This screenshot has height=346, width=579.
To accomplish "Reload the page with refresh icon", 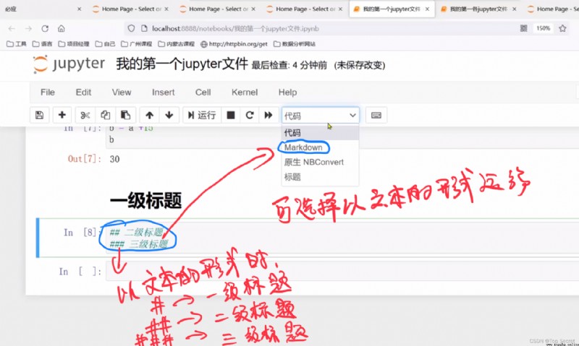I will [x=45, y=28].
